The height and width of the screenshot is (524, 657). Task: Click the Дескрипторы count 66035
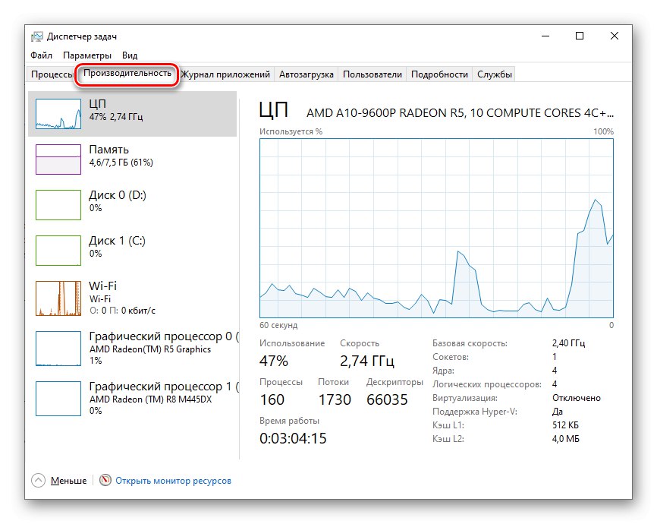coord(387,399)
